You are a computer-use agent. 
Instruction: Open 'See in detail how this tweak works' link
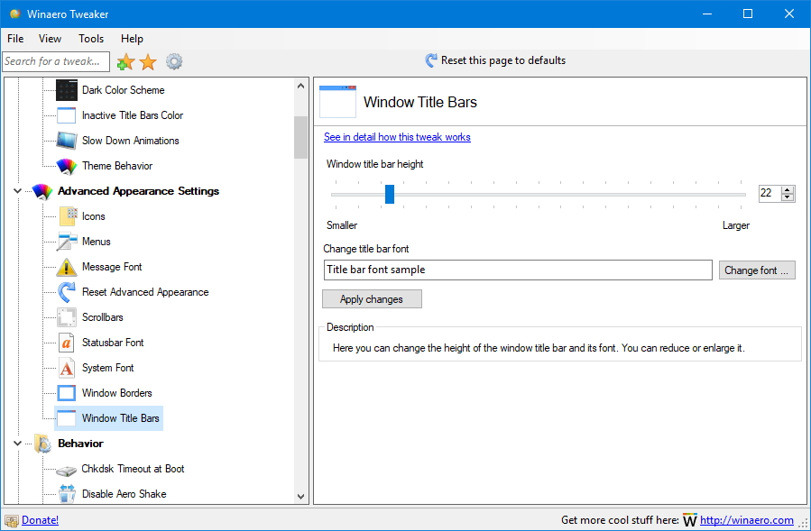(397, 137)
